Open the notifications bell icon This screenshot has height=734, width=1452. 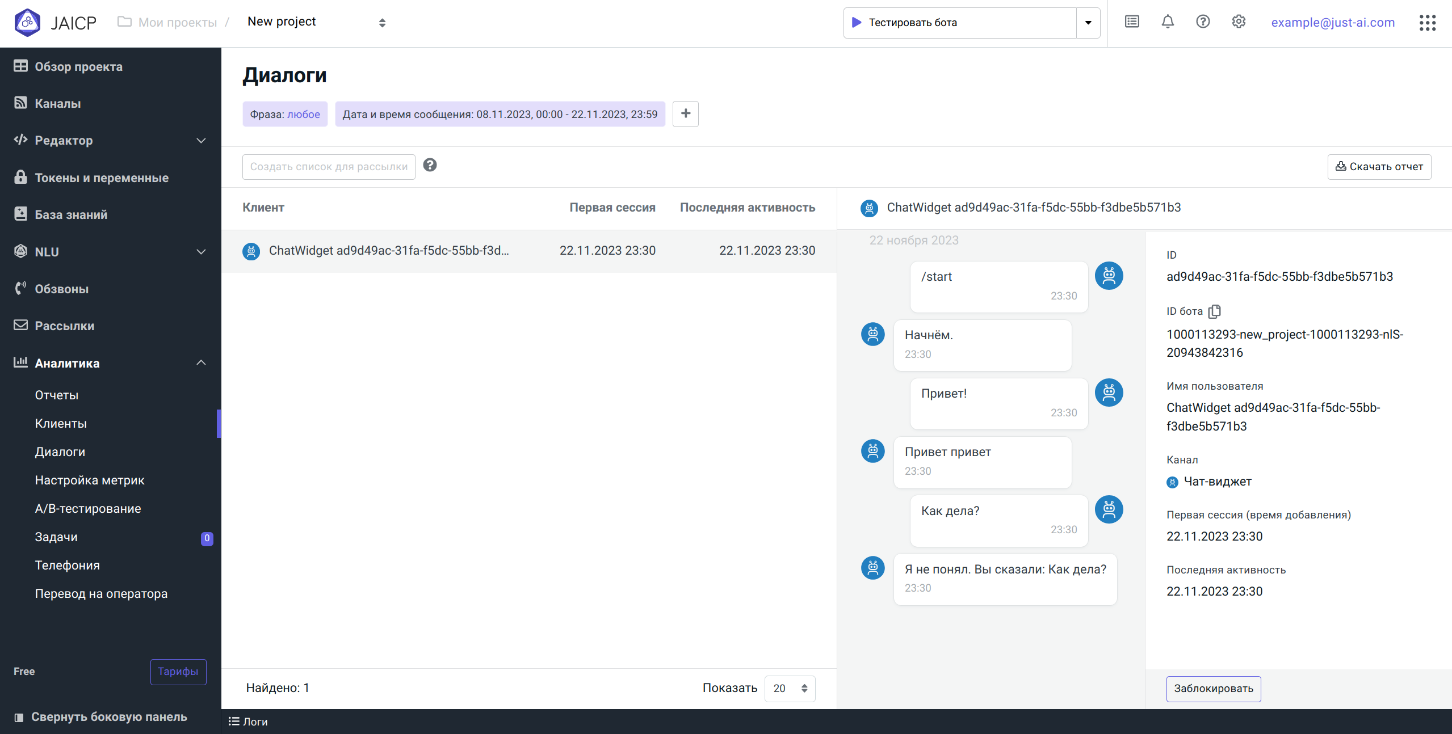[1168, 22]
